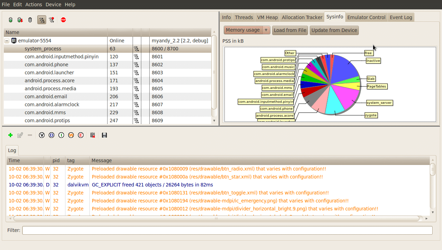Viewport: 442px width, 250px height.
Task: Toggle the Update Threads button in the device toolbar
Action: [x=42, y=20]
